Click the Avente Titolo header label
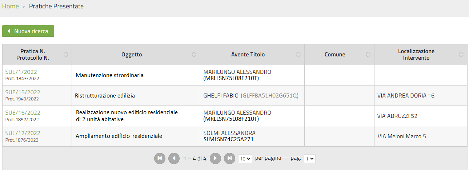The height and width of the screenshot is (171, 469). [248, 55]
